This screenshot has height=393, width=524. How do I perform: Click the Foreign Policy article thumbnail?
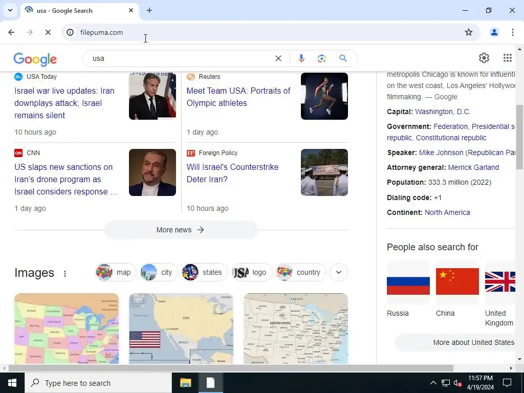point(324,172)
